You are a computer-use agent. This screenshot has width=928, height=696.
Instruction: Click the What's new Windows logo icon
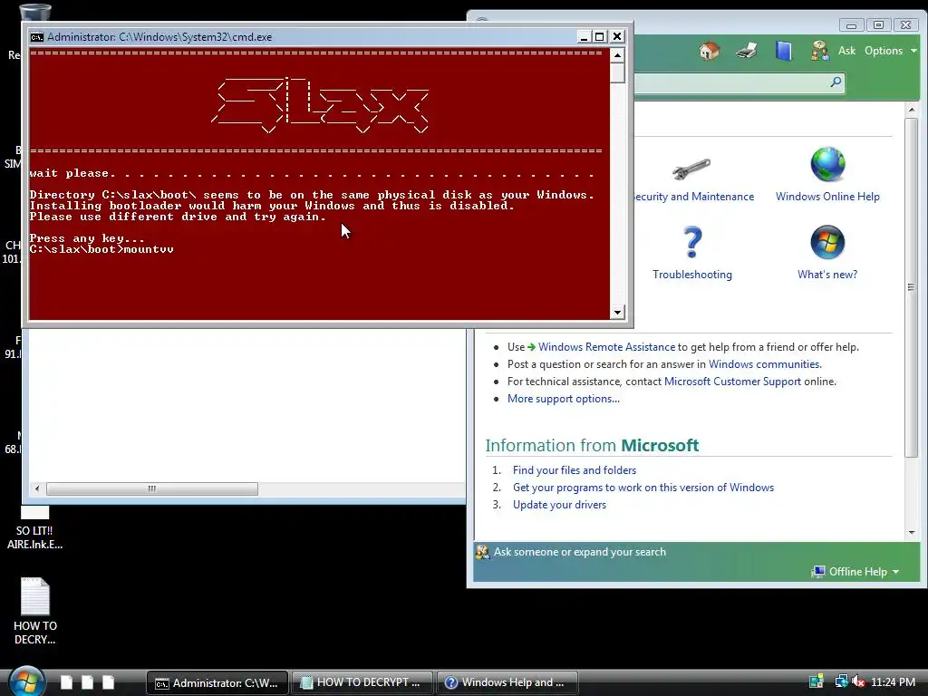pos(827,242)
